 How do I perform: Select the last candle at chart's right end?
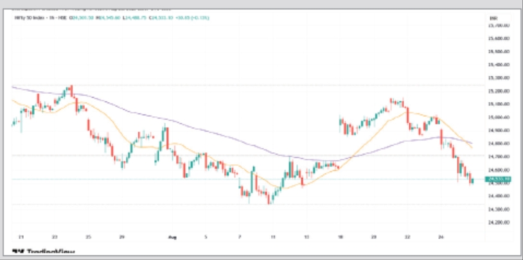pyautogui.click(x=473, y=180)
